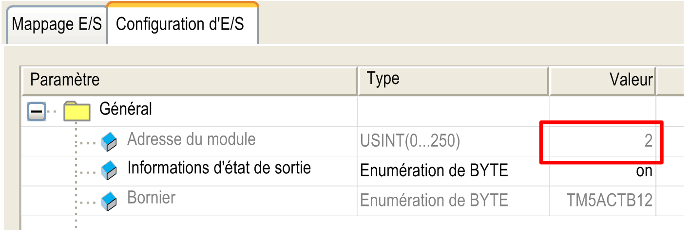Click the module address value field showing 2
Viewport: 690px width, 237px height.
602,141
